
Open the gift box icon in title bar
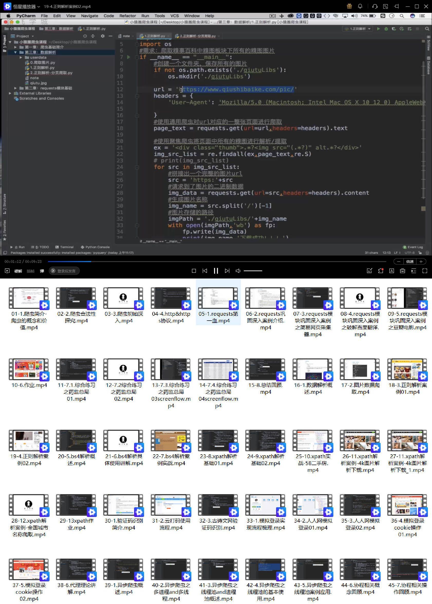coord(349,6)
